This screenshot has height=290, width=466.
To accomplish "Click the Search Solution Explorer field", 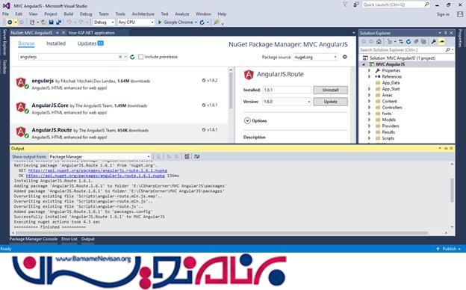I will click(406, 50).
